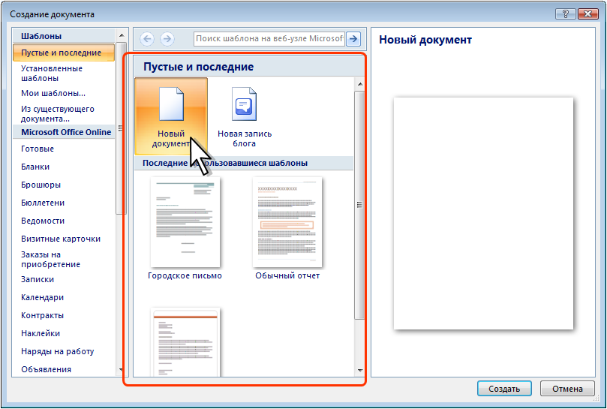Open the Наклейки category
Viewport: 607px width, 409px height.
[x=41, y=333]
